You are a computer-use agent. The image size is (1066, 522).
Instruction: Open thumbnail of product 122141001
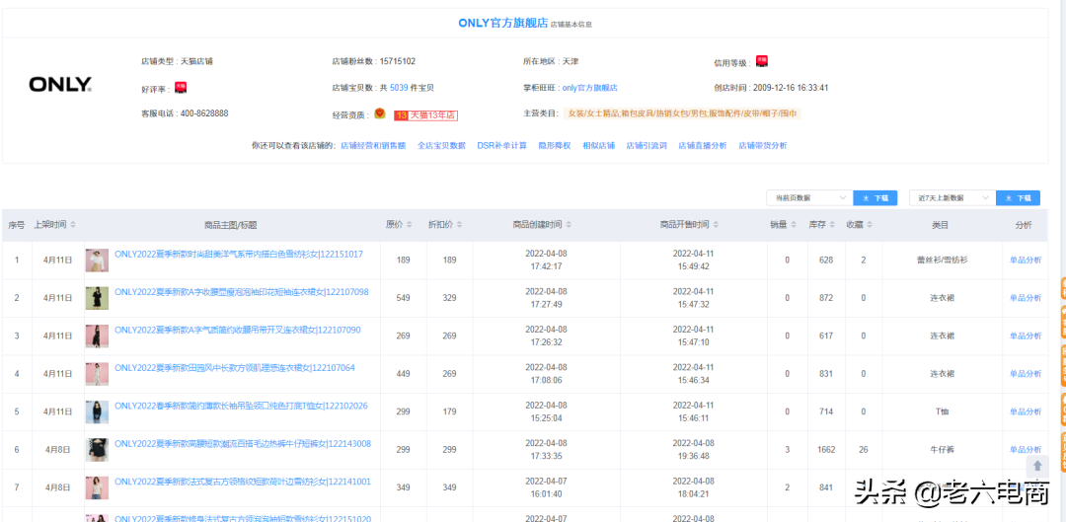[x=97, y=488]
